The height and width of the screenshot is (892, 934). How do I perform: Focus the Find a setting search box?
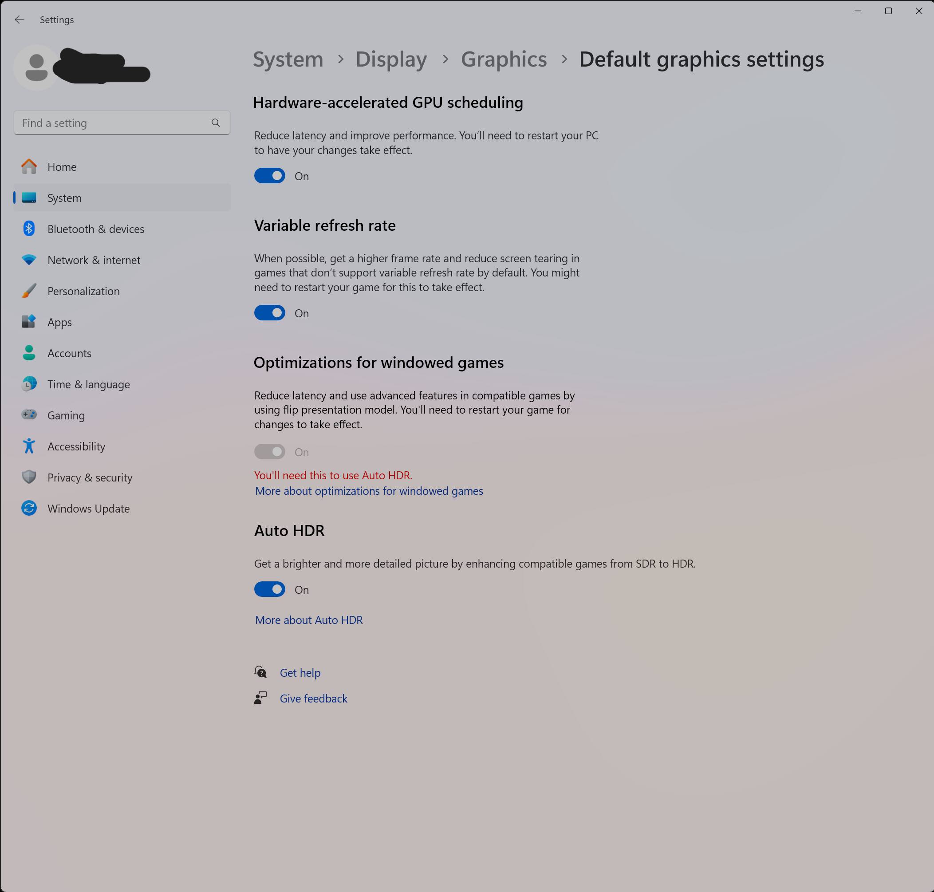tap(122, 122)
